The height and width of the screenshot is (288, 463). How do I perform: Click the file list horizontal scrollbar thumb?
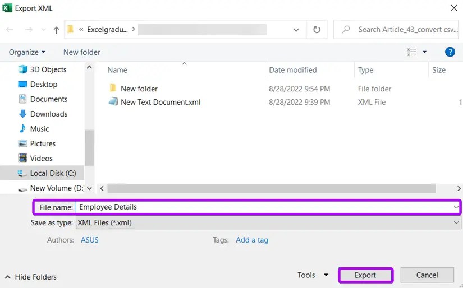click(x=272, y=188)
